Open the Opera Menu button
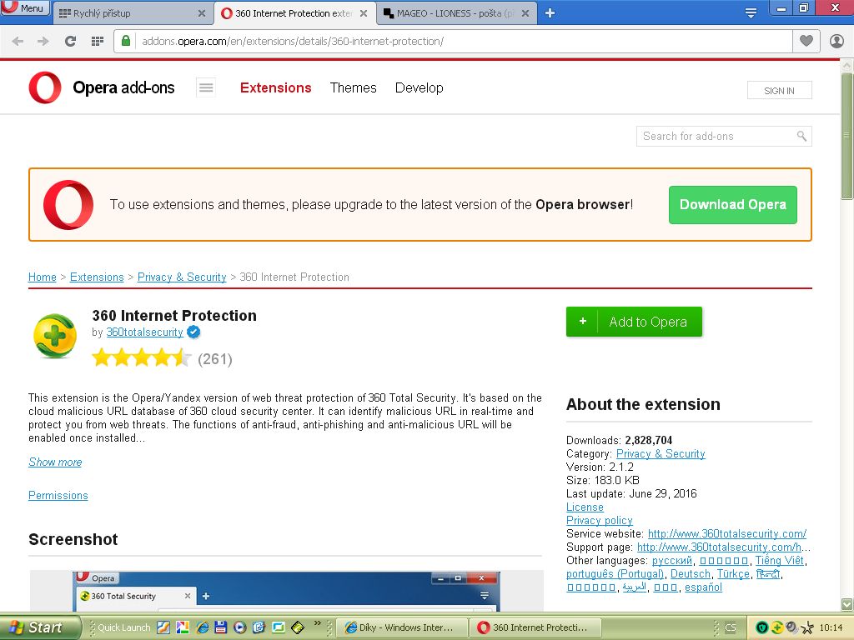854x640 pixels. (x=25, y=7)
